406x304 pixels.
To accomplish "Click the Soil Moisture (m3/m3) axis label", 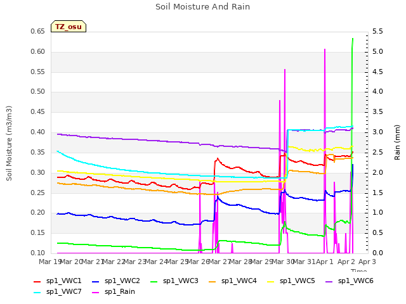I will (x=9, y=143).
